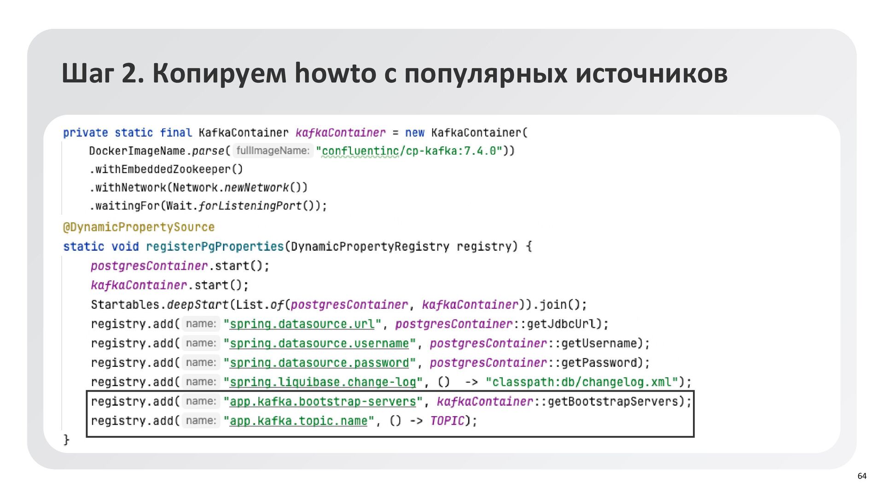Click the Startables.deepStart call
The width and height of the screenshot is (884, 498).
coord(159,305)
